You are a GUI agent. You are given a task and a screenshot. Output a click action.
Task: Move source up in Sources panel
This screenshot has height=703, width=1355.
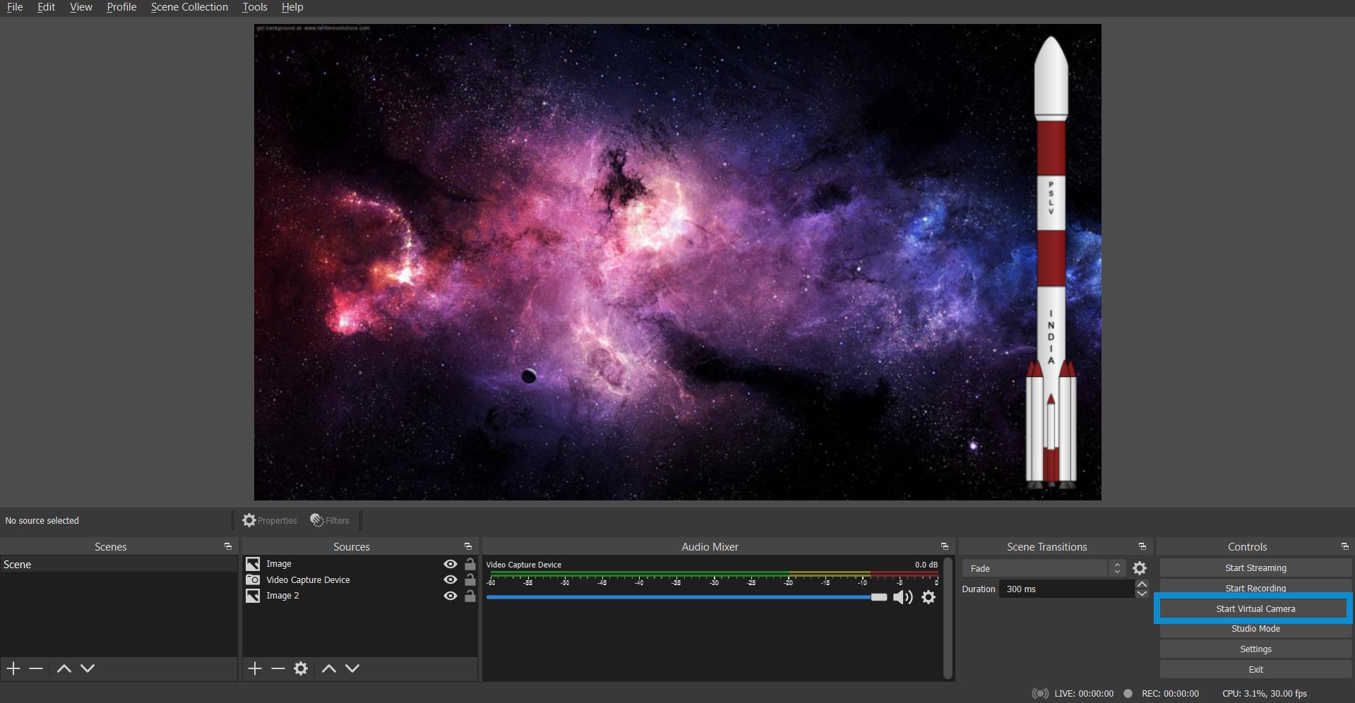(x=329, y=668)
